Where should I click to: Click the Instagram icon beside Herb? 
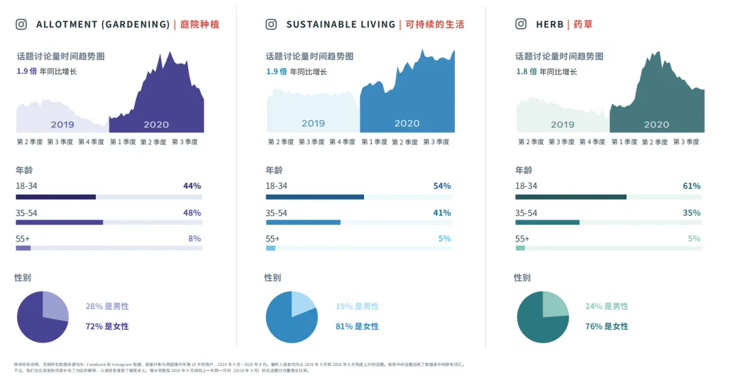click(x=521, y=24)
